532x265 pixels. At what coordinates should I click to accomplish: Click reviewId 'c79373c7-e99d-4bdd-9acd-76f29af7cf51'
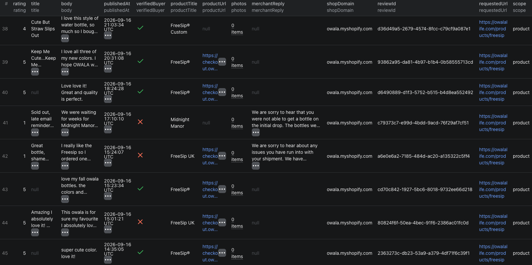423,123
